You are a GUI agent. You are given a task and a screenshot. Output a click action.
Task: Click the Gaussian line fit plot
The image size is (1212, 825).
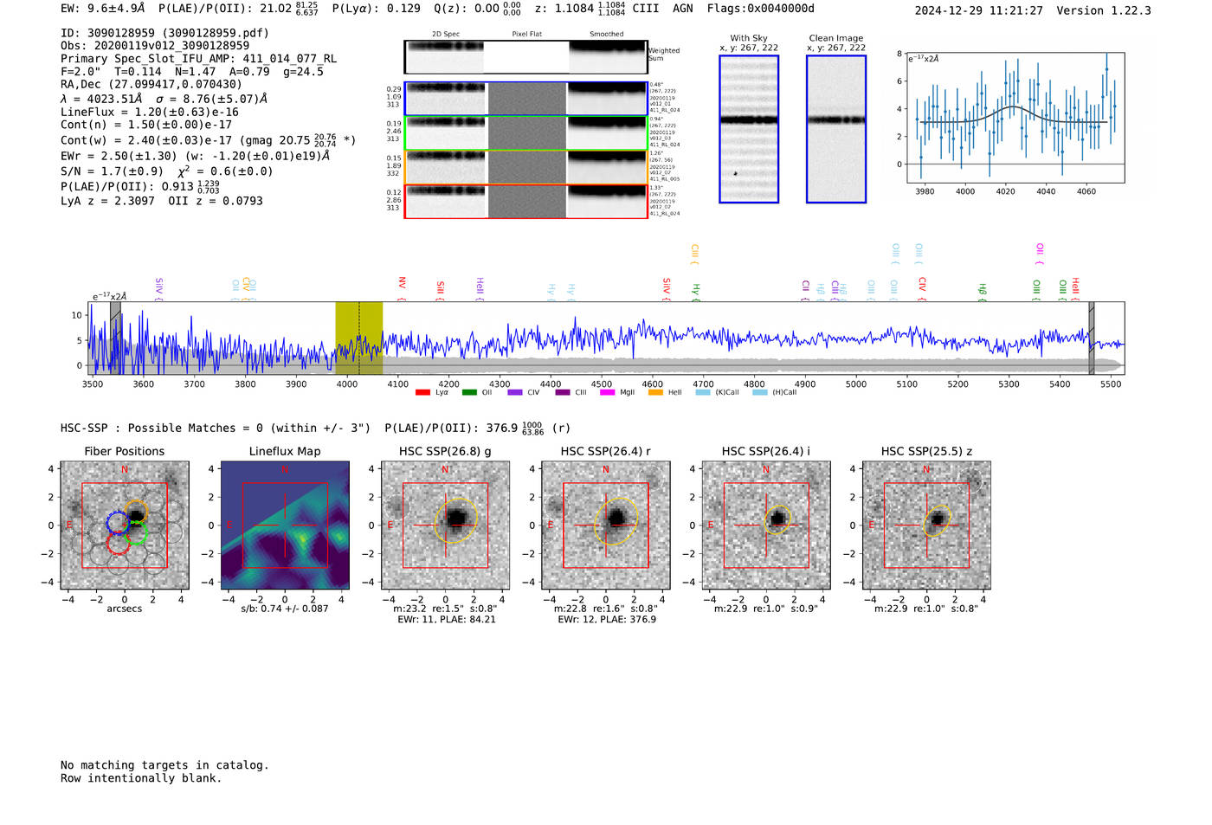click(x=1015, y=118)
